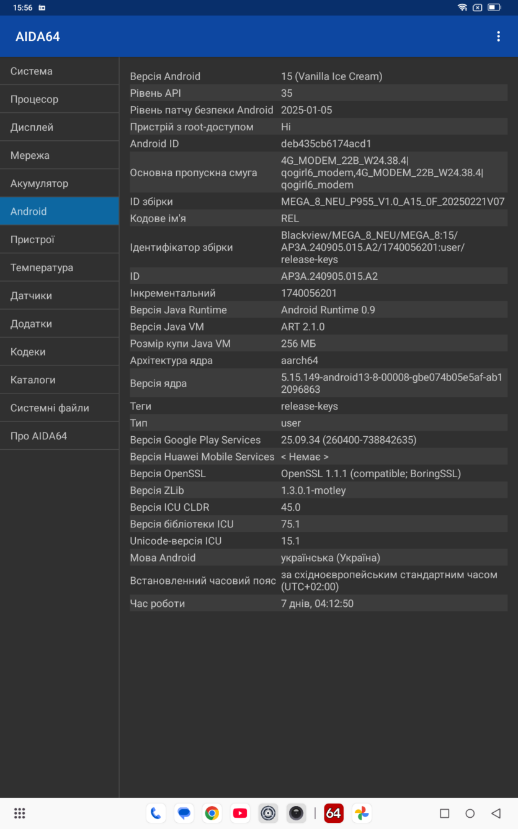
Task: Switch to the Дисплей section
Action: [x=60, y=127]
